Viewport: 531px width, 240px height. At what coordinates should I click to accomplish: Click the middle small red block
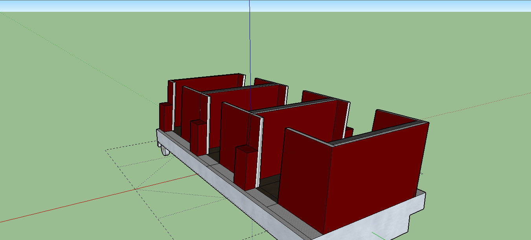(198, 137)
